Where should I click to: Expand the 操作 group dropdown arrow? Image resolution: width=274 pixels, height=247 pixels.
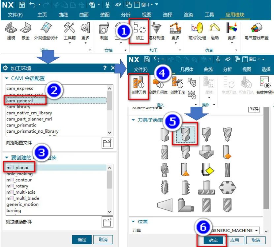coord(214,105)
